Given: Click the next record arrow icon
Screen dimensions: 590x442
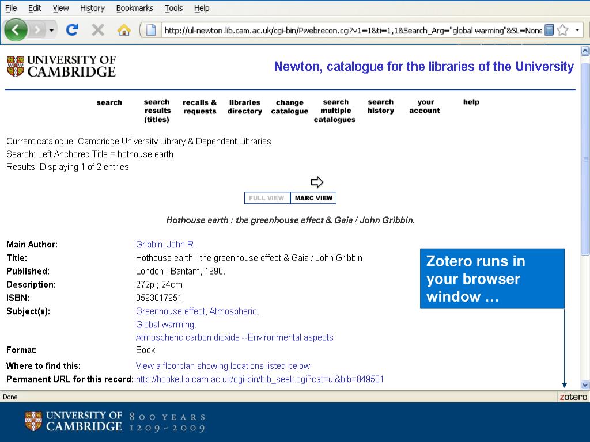Looking at the screenshot, I should [x=317, y=182].
